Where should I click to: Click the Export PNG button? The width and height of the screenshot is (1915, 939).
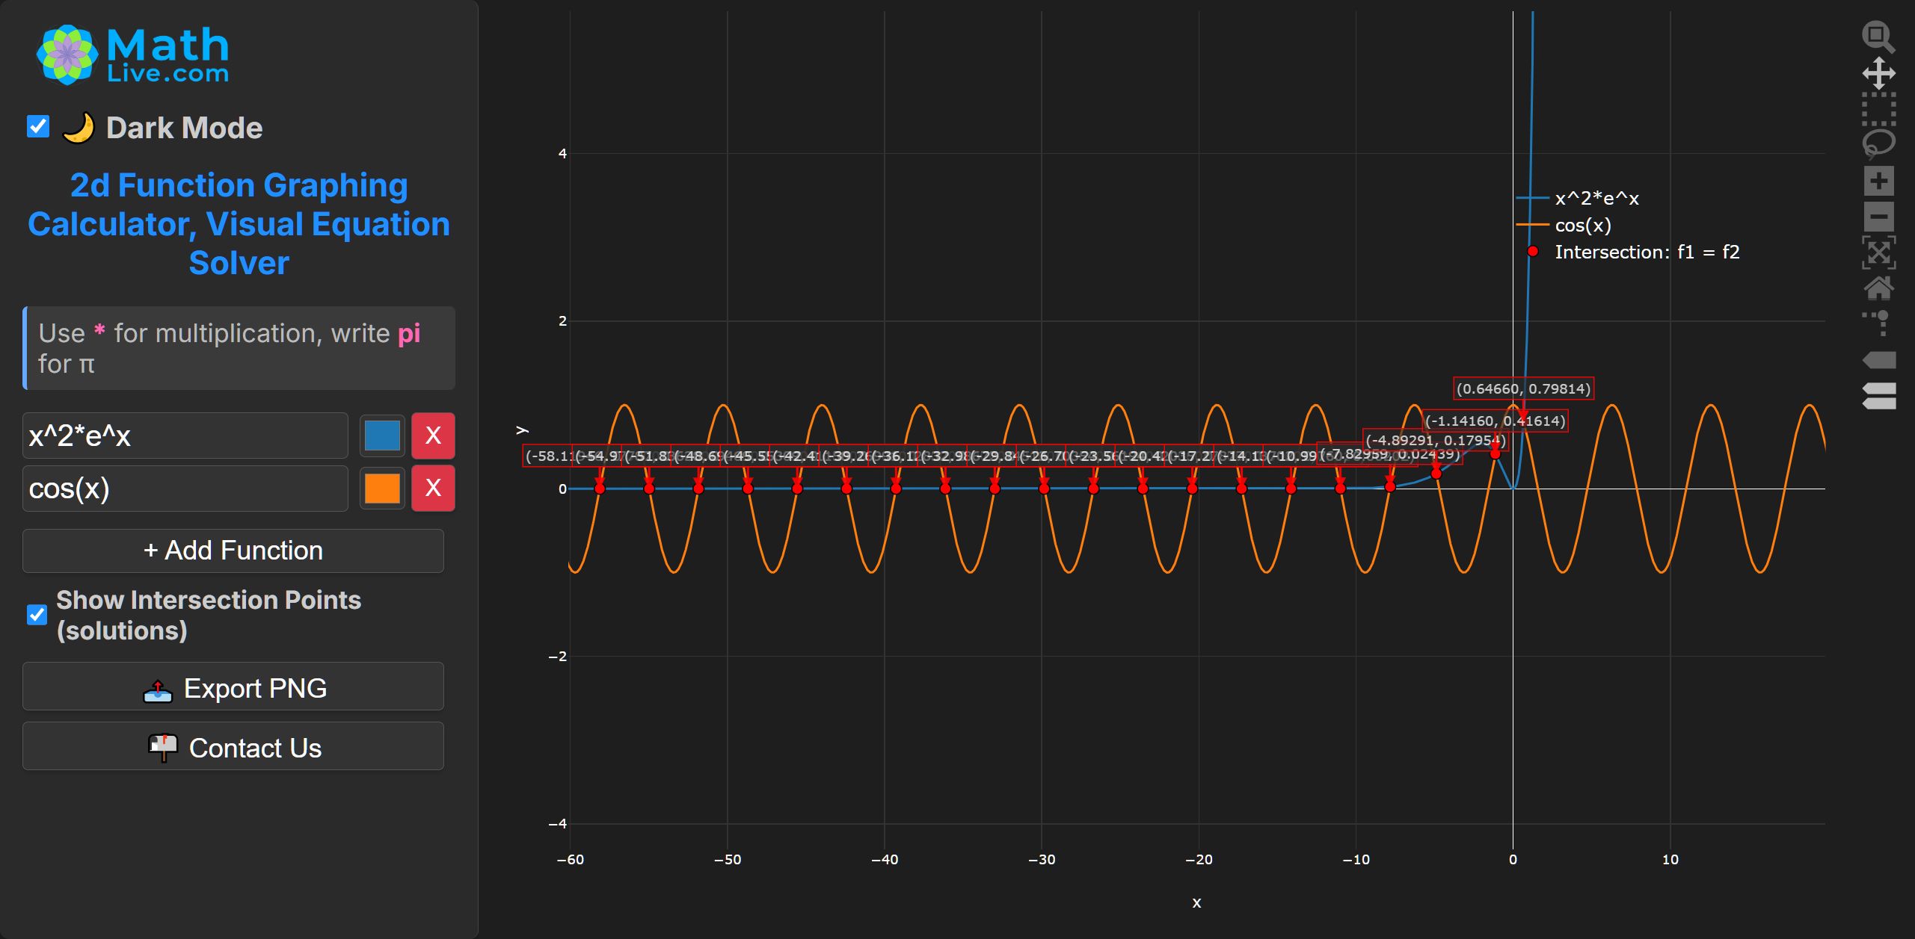pos(233,687)
